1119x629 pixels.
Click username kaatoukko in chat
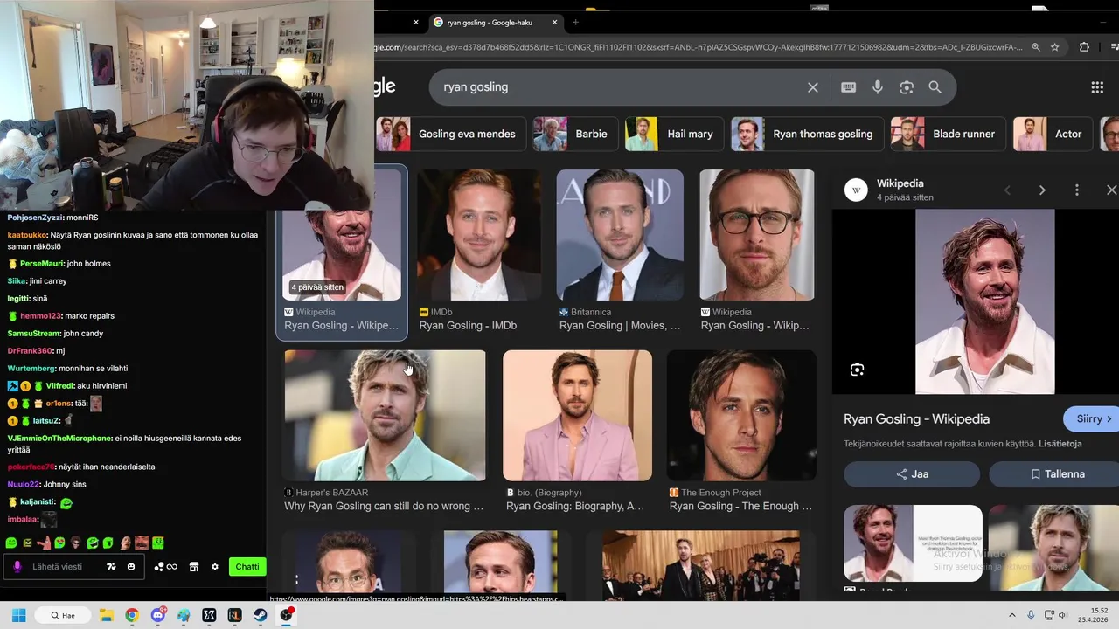click(x=27, y=235)
